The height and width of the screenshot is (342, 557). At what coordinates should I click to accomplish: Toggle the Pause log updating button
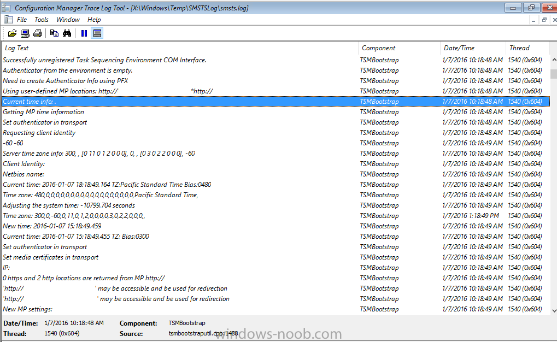[x=84, y=33]
